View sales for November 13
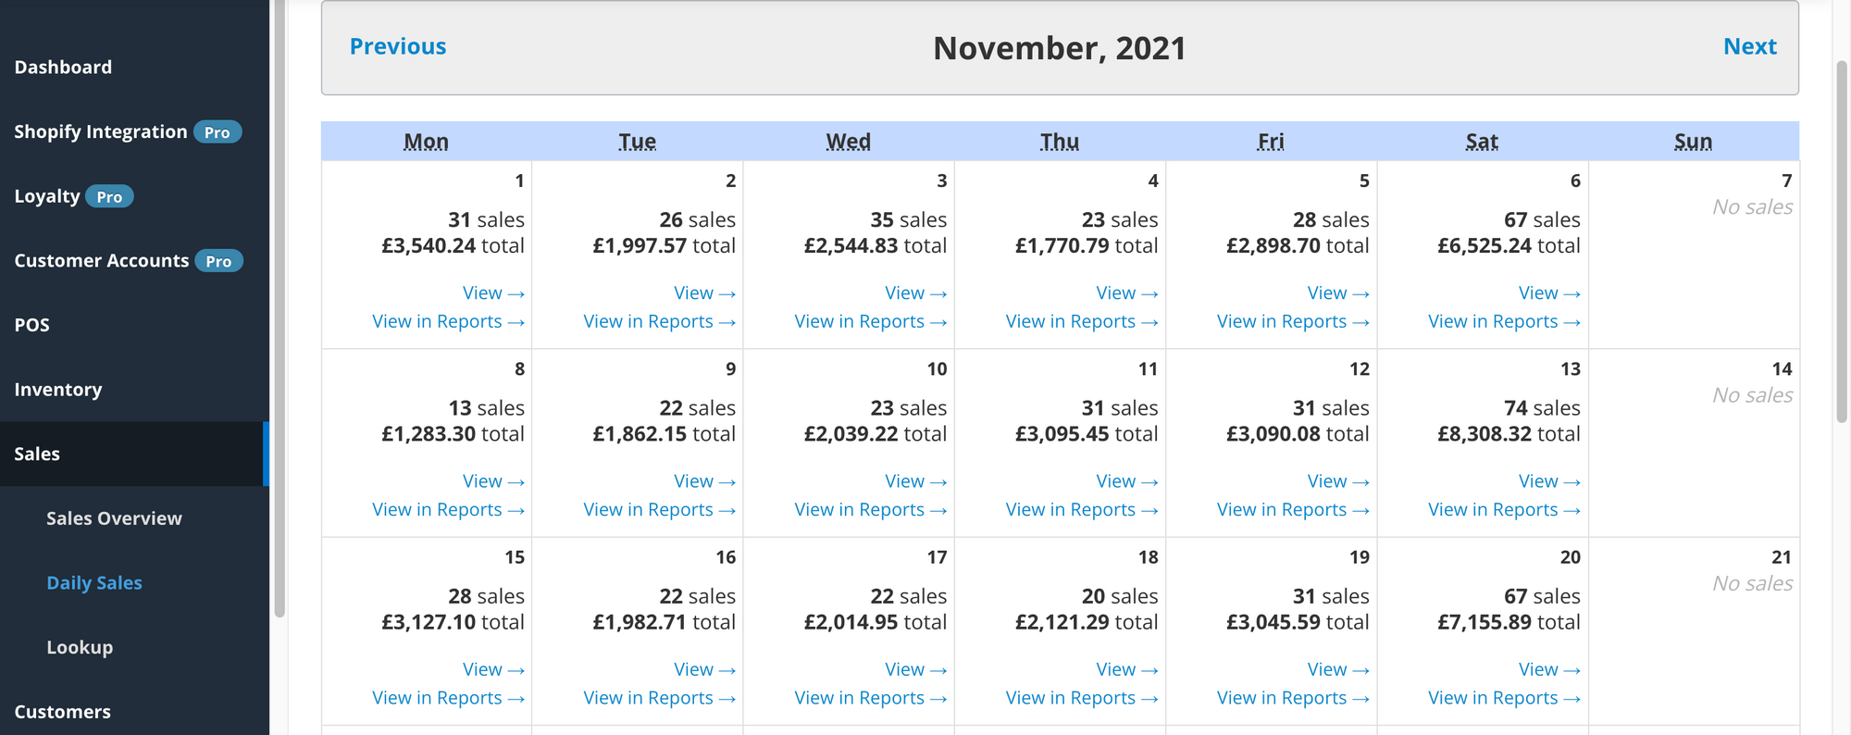1851x735 pixels. [1549, 481]
